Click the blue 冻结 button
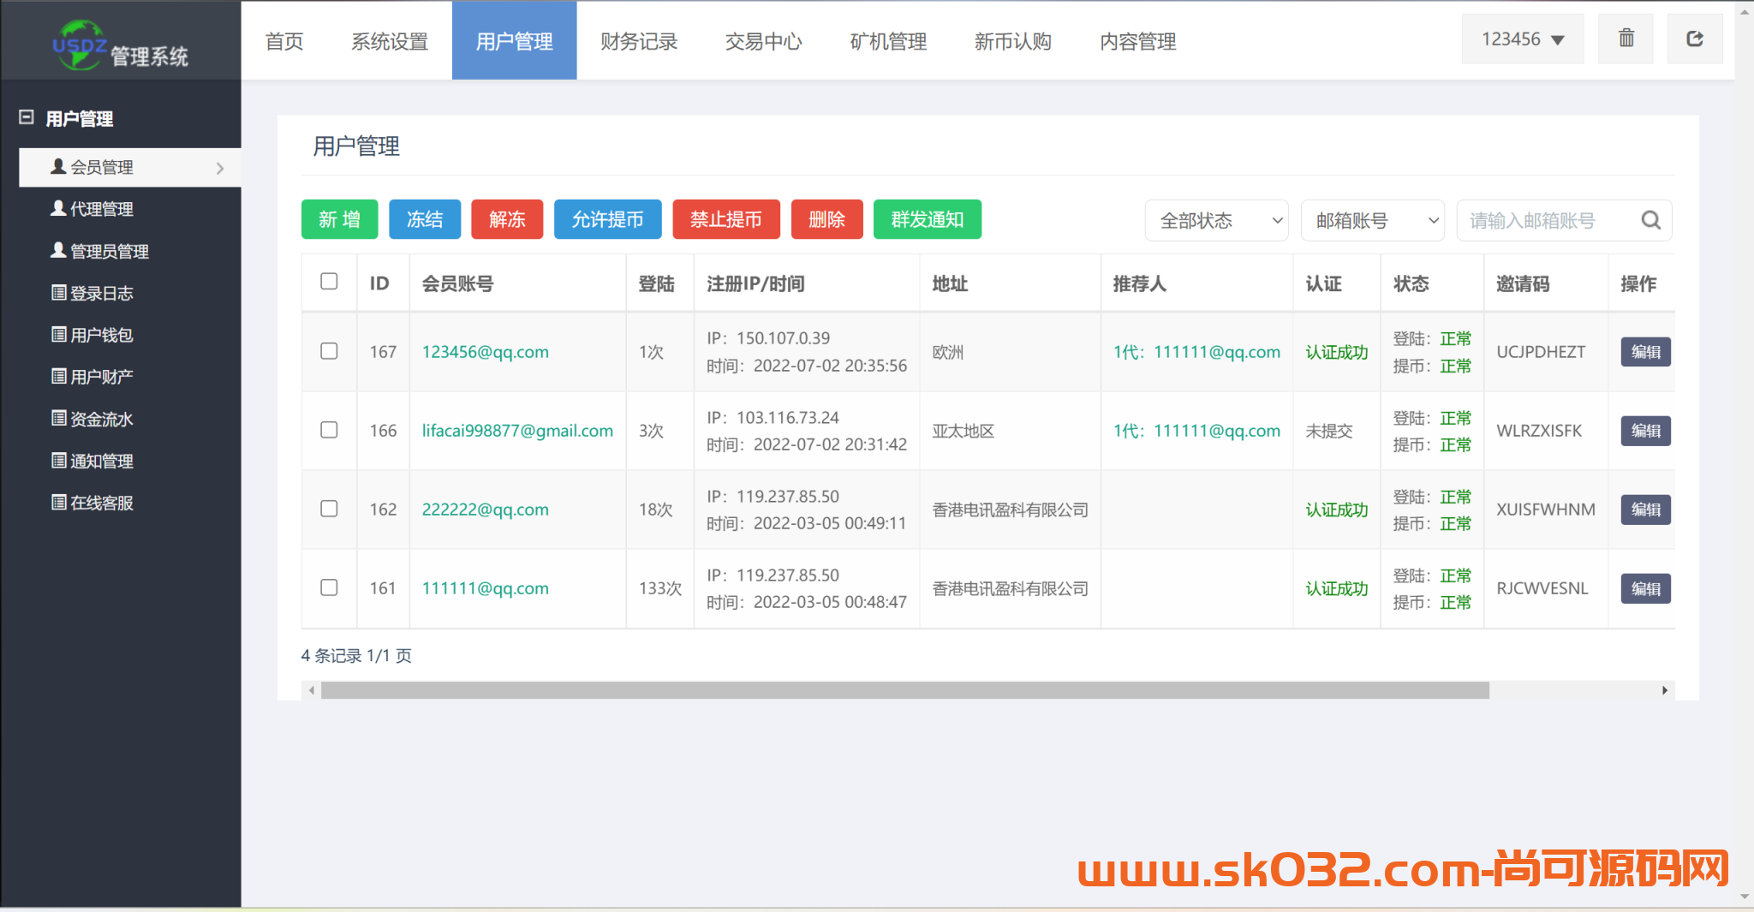 coord(425,219)
